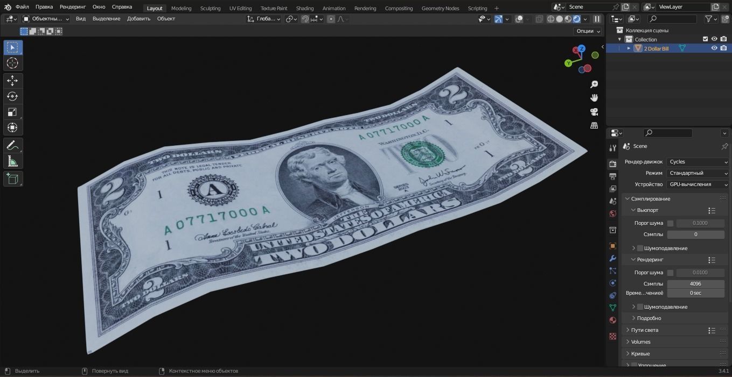Activate the Add Cube tool
Image resolution: width=732 pixels, height=377 pixels.
coord(13,179)
